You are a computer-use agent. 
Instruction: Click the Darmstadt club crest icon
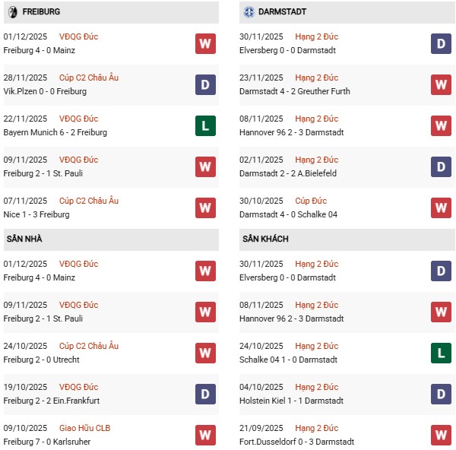249,12
